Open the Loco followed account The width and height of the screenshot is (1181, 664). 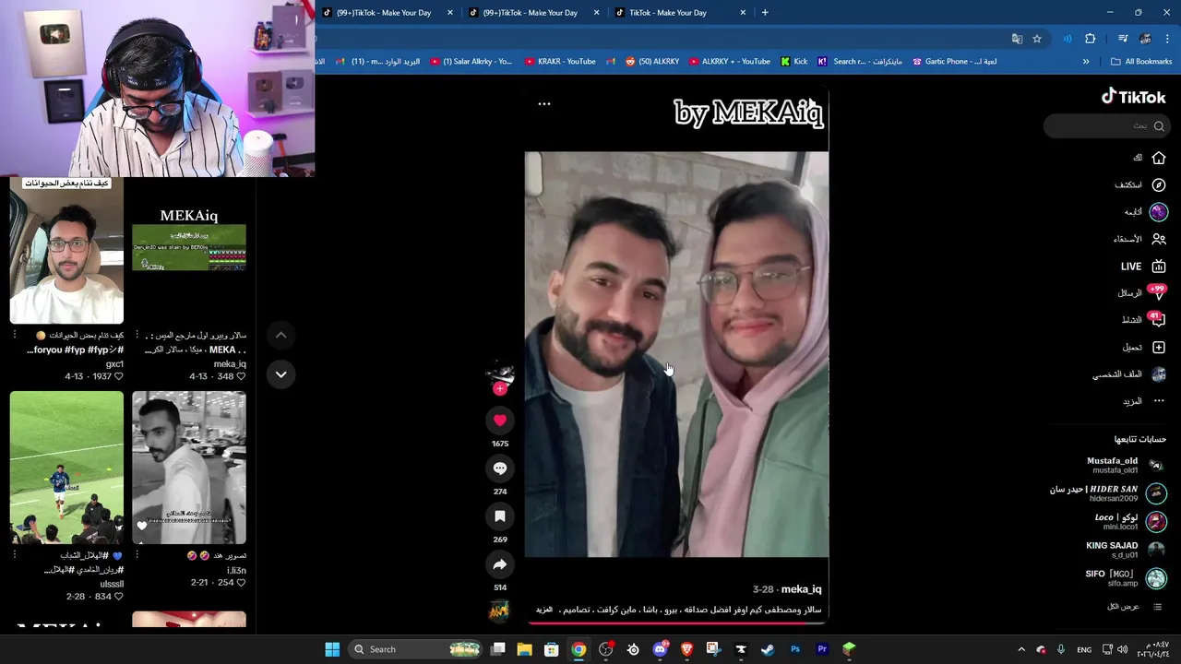(x=1130, y=522)
